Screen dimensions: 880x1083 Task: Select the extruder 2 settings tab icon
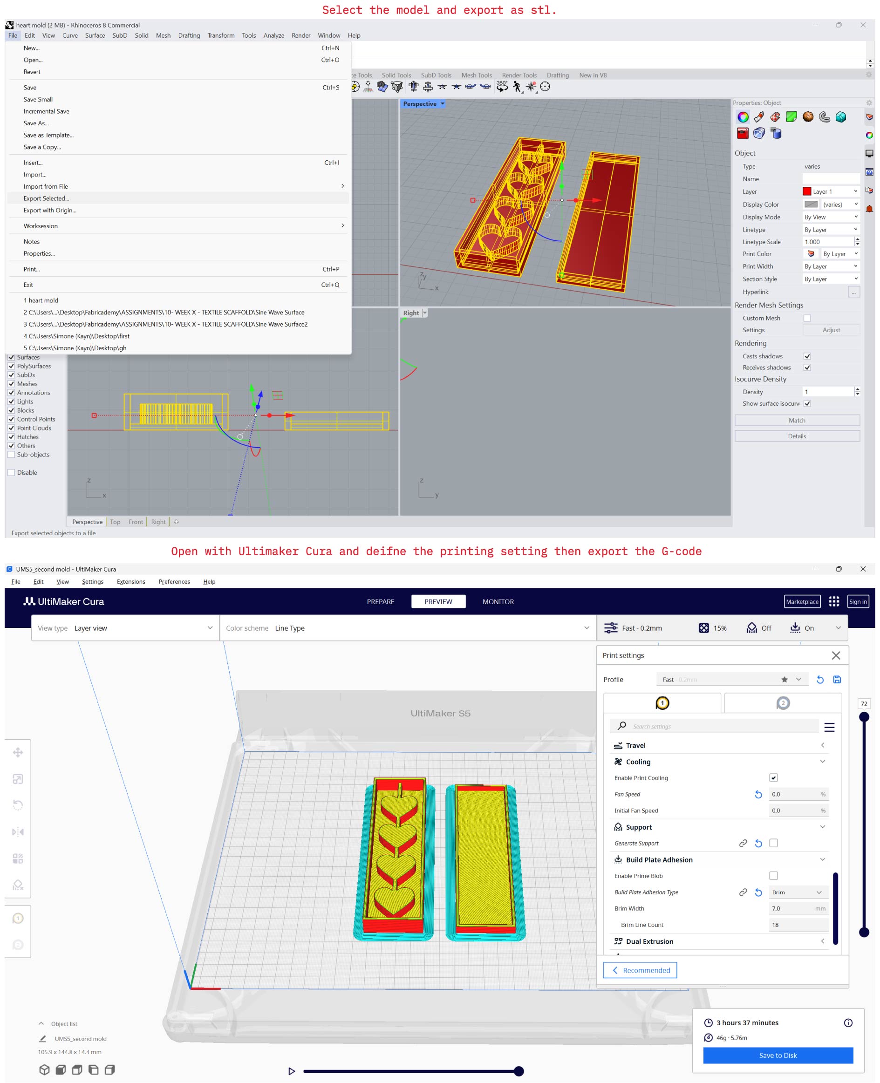pos(783,703)
